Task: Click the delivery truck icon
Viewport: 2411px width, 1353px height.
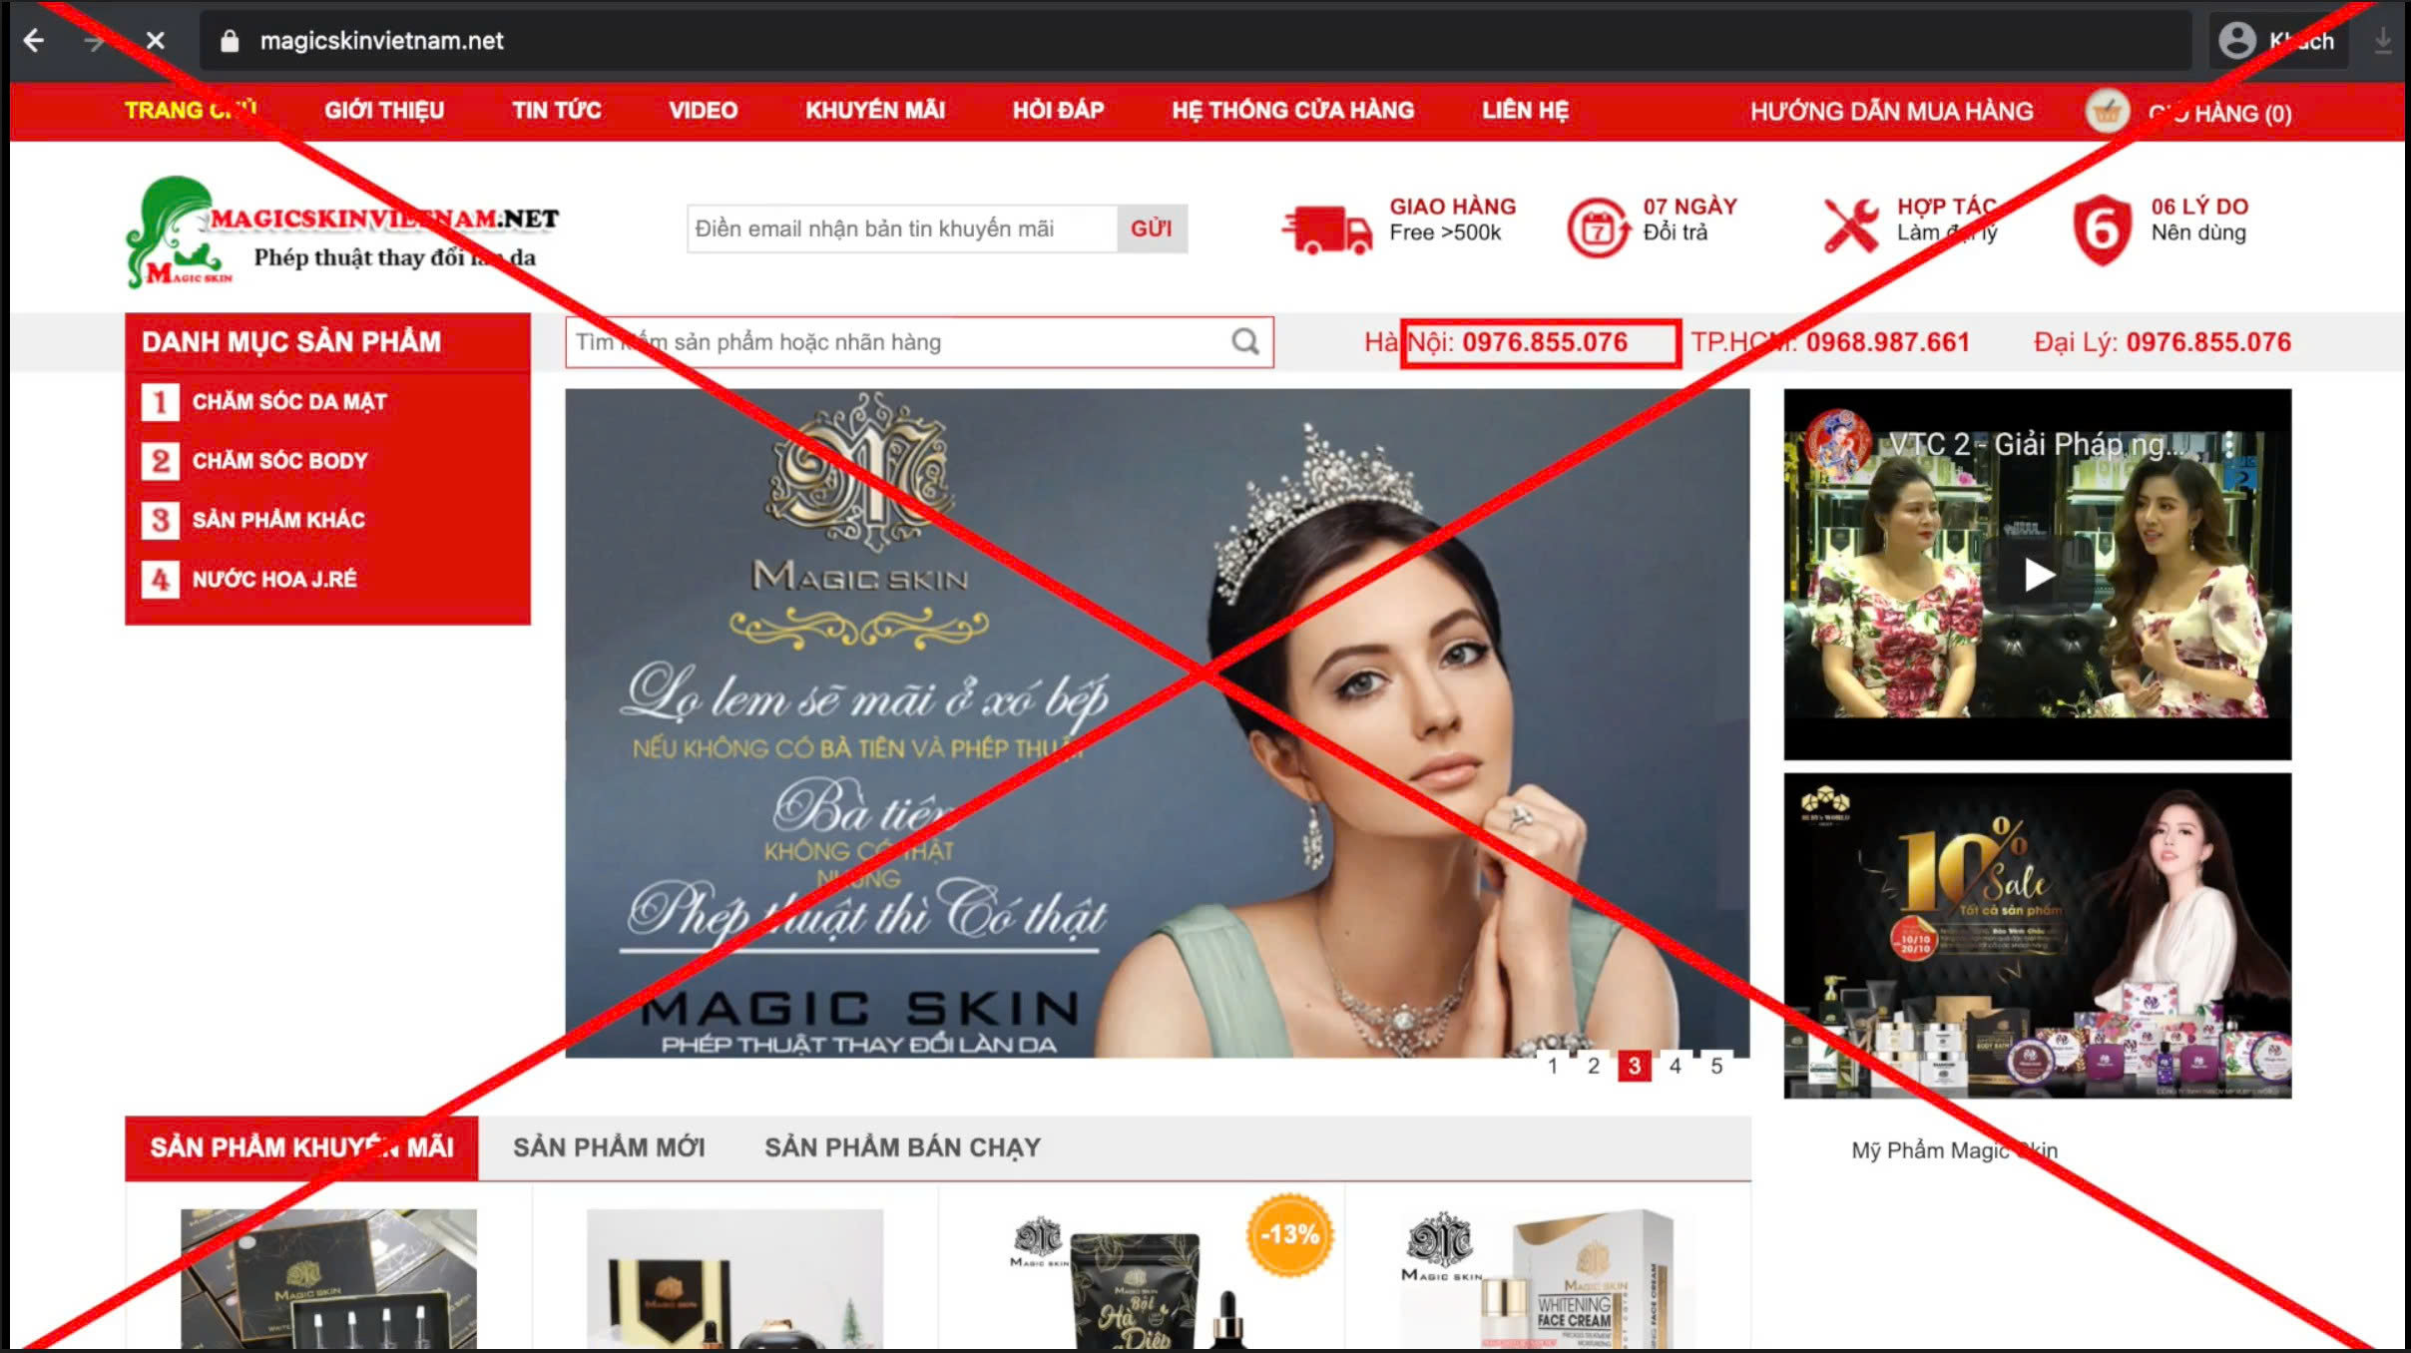Action: pyautogui.click(x=1326, y=228)
